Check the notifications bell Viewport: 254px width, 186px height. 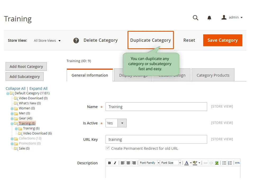209,18
